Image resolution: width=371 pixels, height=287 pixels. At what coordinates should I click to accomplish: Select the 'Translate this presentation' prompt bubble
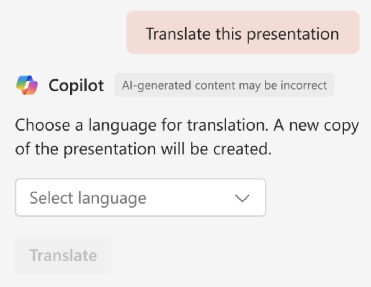coord(243,32)
